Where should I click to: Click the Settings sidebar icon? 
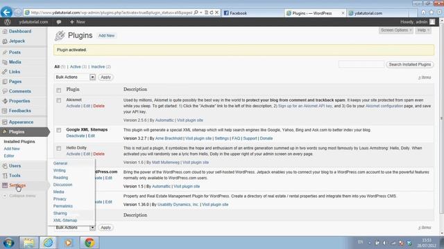5,185
